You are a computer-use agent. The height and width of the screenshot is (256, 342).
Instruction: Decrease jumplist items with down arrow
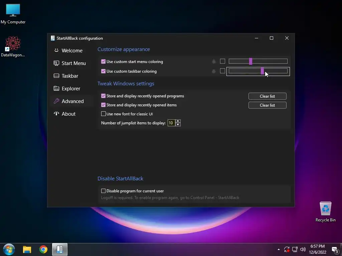(x=178, y=125)
